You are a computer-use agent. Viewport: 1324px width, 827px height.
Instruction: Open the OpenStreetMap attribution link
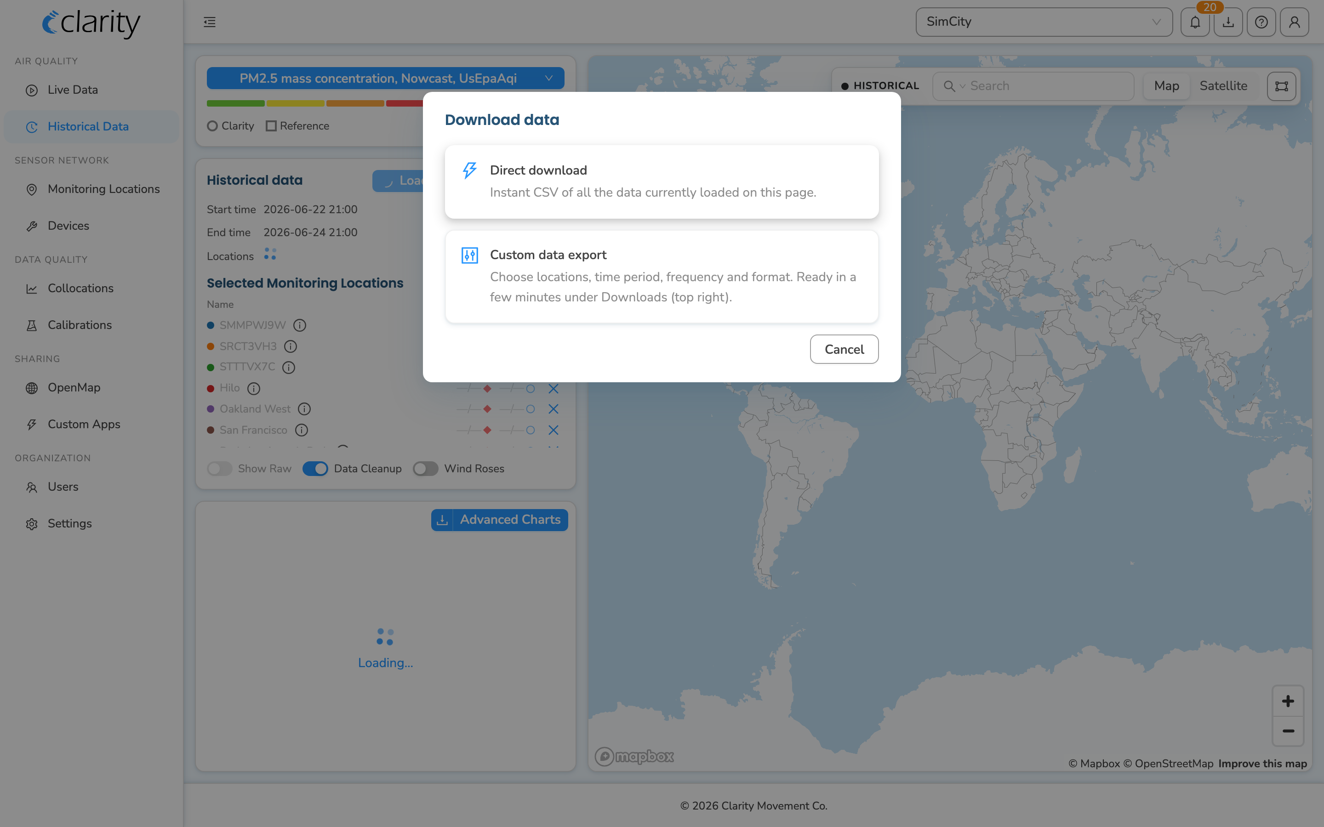click(x=1168, y=764)
